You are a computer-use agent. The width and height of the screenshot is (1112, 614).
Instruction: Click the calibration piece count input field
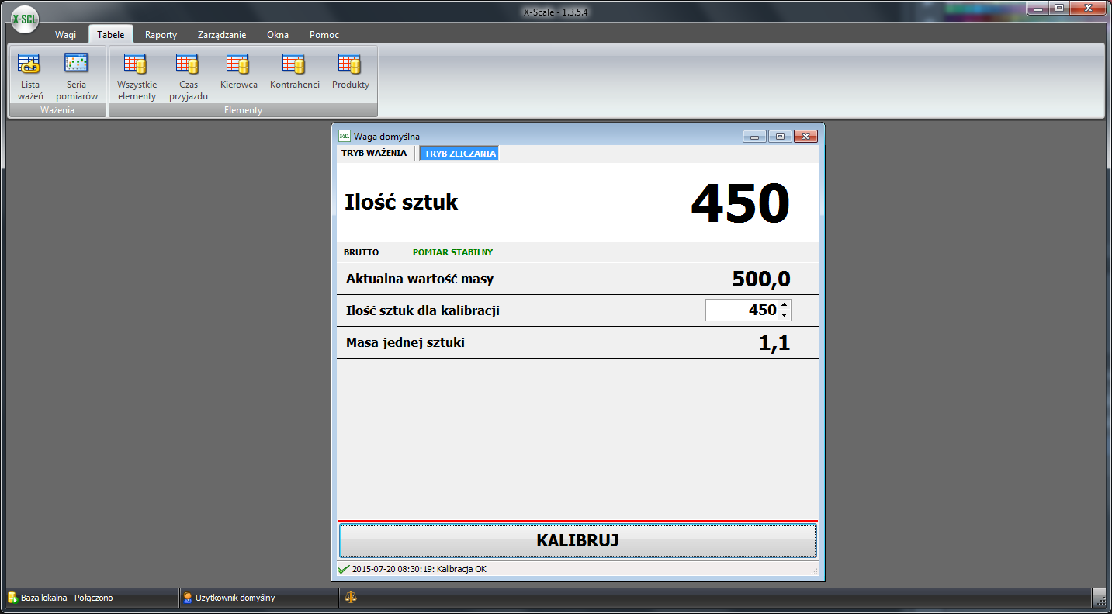pos(741,310)
